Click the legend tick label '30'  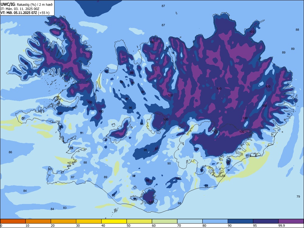(x=78, y=226)
